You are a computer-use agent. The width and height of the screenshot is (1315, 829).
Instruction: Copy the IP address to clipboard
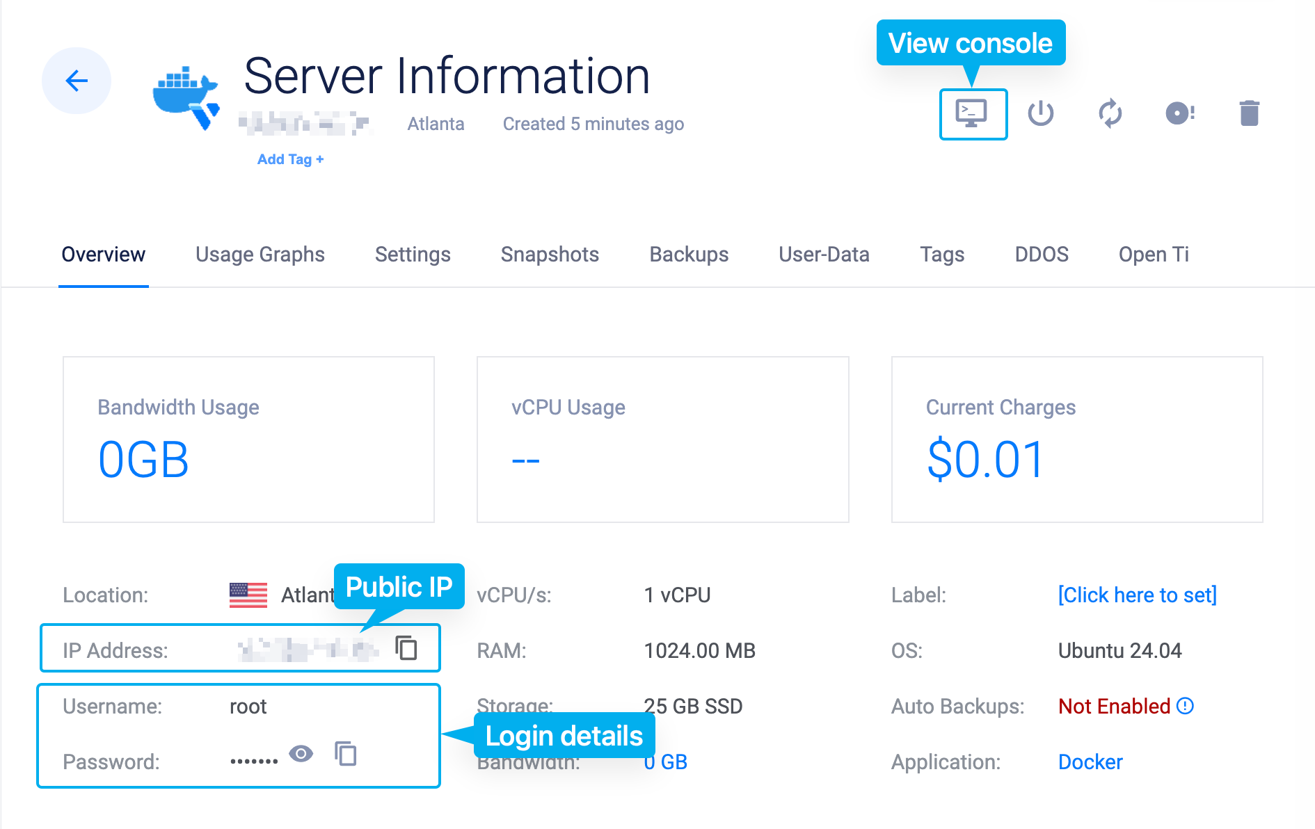406,648
